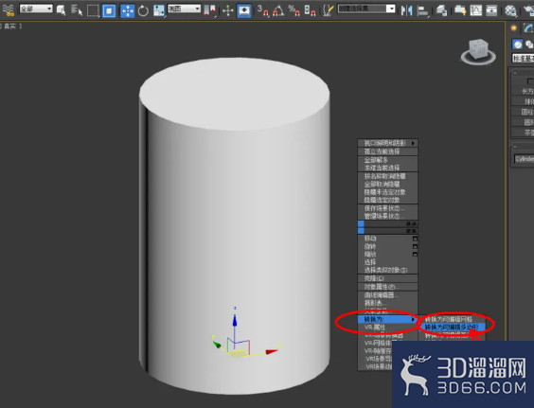
Task: Activate the Select and Scale tool
Action: click(159, 10)
